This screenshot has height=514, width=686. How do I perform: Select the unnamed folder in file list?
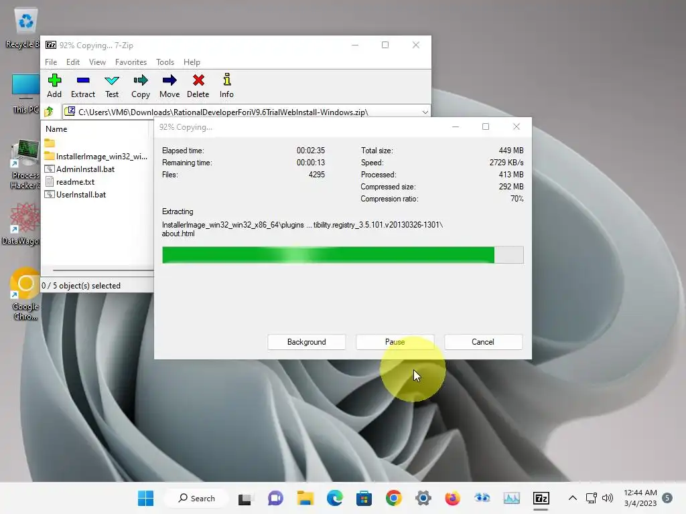[x=50, y=143]
